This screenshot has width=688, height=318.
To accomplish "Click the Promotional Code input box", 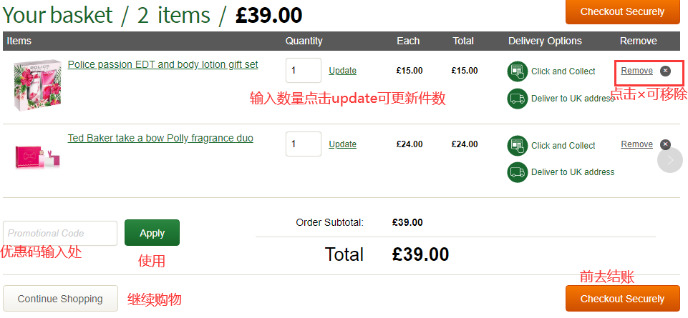I will (x=60, y=234).
